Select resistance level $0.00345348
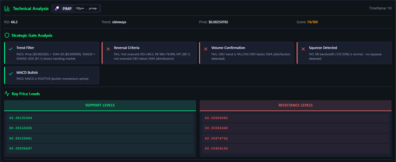The width and height of the screenshot is (396, 162). tap(296, 128)
